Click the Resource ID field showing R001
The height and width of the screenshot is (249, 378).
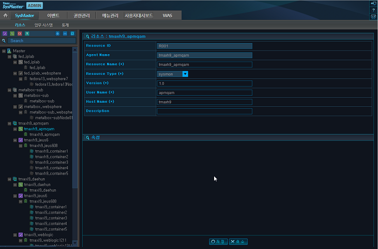(x=204, y=46)
